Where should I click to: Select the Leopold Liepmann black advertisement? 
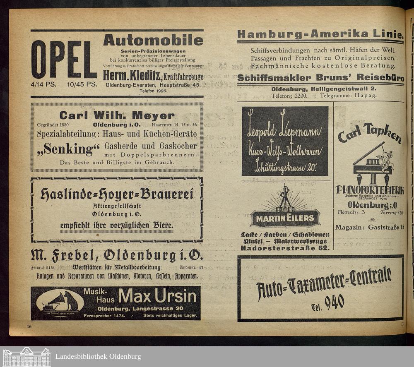285,142
